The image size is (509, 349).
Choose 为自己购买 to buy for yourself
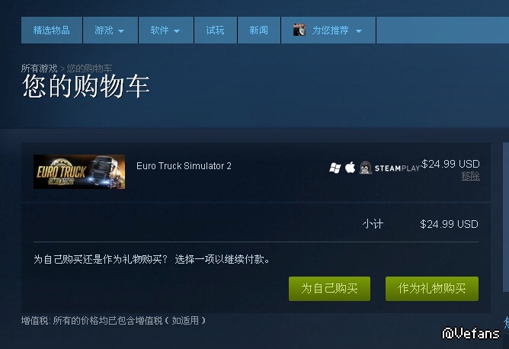(329, 289)
